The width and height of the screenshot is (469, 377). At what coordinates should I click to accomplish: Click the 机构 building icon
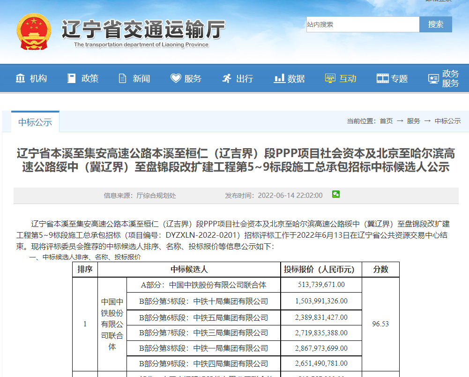(20, 78)
